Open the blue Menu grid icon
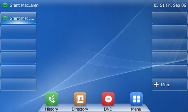The image size is (188, 112). pos(136,99)
